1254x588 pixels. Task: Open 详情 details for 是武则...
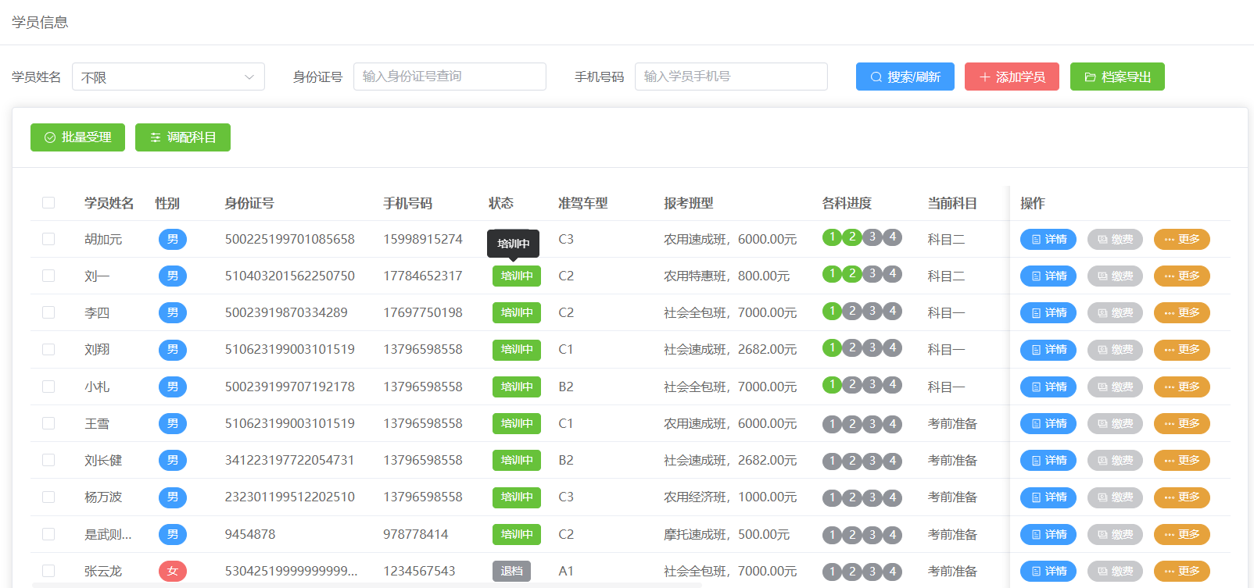coord(1048,534)
